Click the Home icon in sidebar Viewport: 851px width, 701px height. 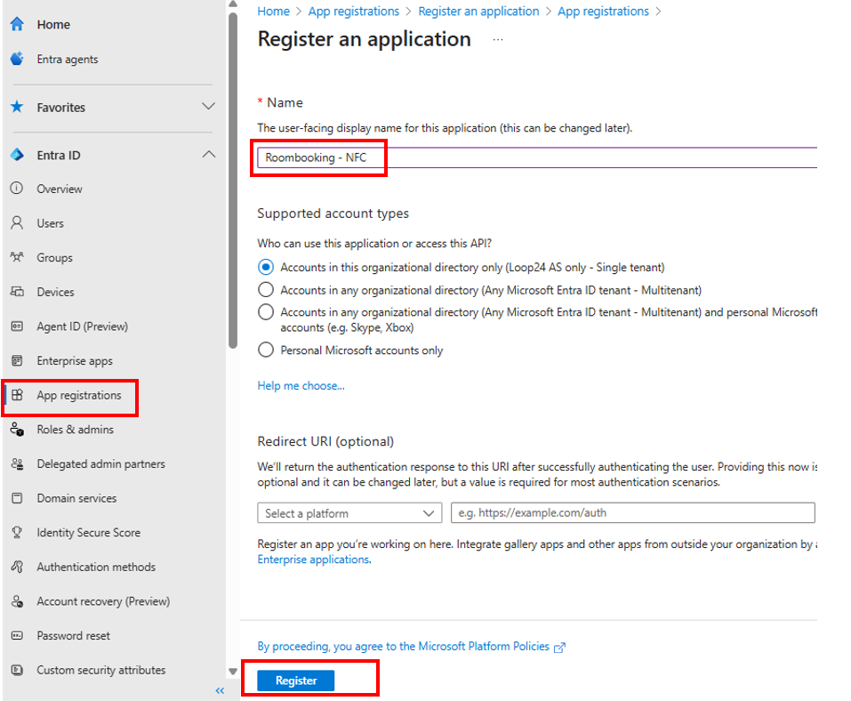[x=17, y=24]
